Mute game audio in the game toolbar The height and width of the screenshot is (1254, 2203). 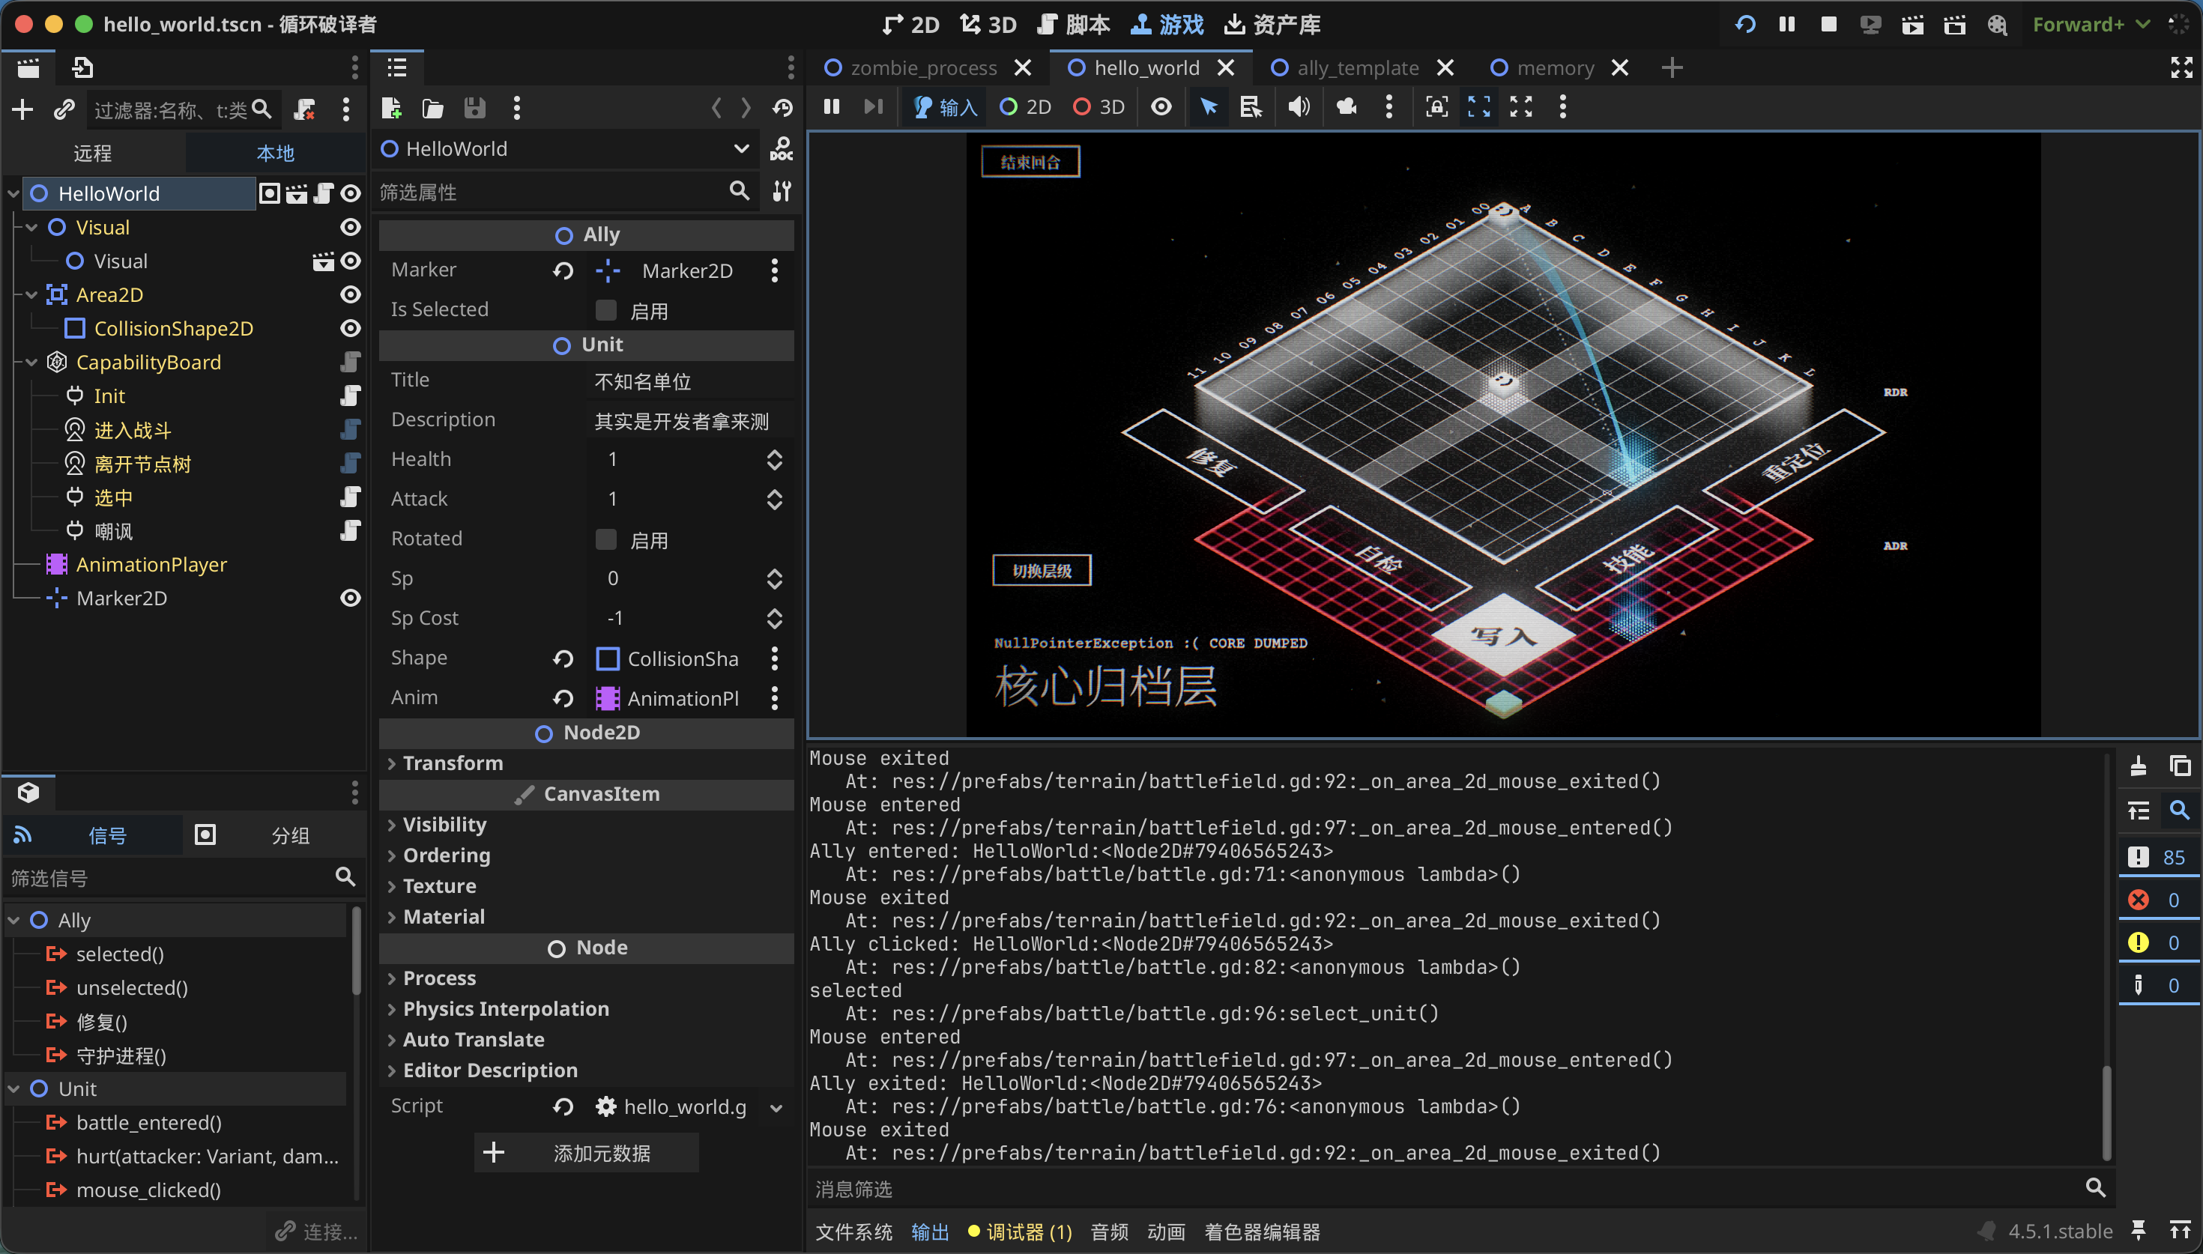point(1299,107)
